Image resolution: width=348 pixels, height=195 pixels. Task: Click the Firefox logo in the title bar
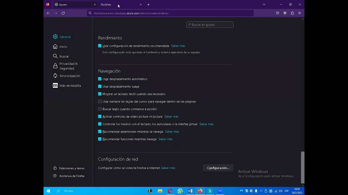pyautogui.click(x=48, y=5)
